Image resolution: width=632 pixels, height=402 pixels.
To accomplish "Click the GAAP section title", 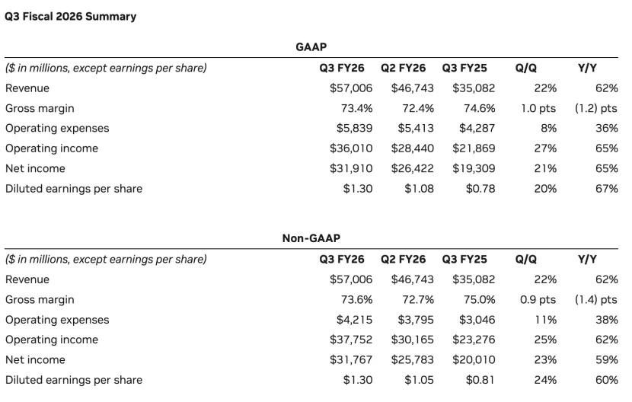I will pyautogui.click(x=311, y=47).
